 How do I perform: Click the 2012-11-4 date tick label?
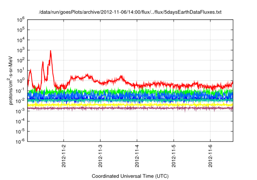point(137,156)
